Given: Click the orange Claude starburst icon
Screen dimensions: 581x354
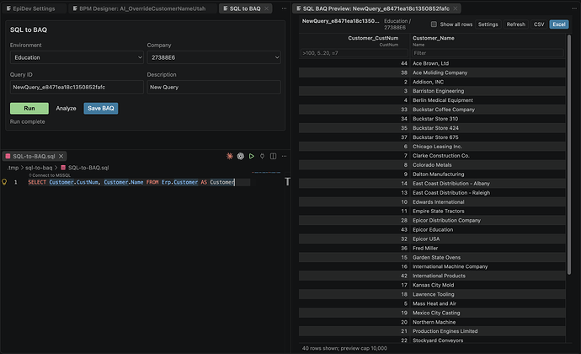Looking at the screenshot, I should pyautogui.click(x=230, y=156).
